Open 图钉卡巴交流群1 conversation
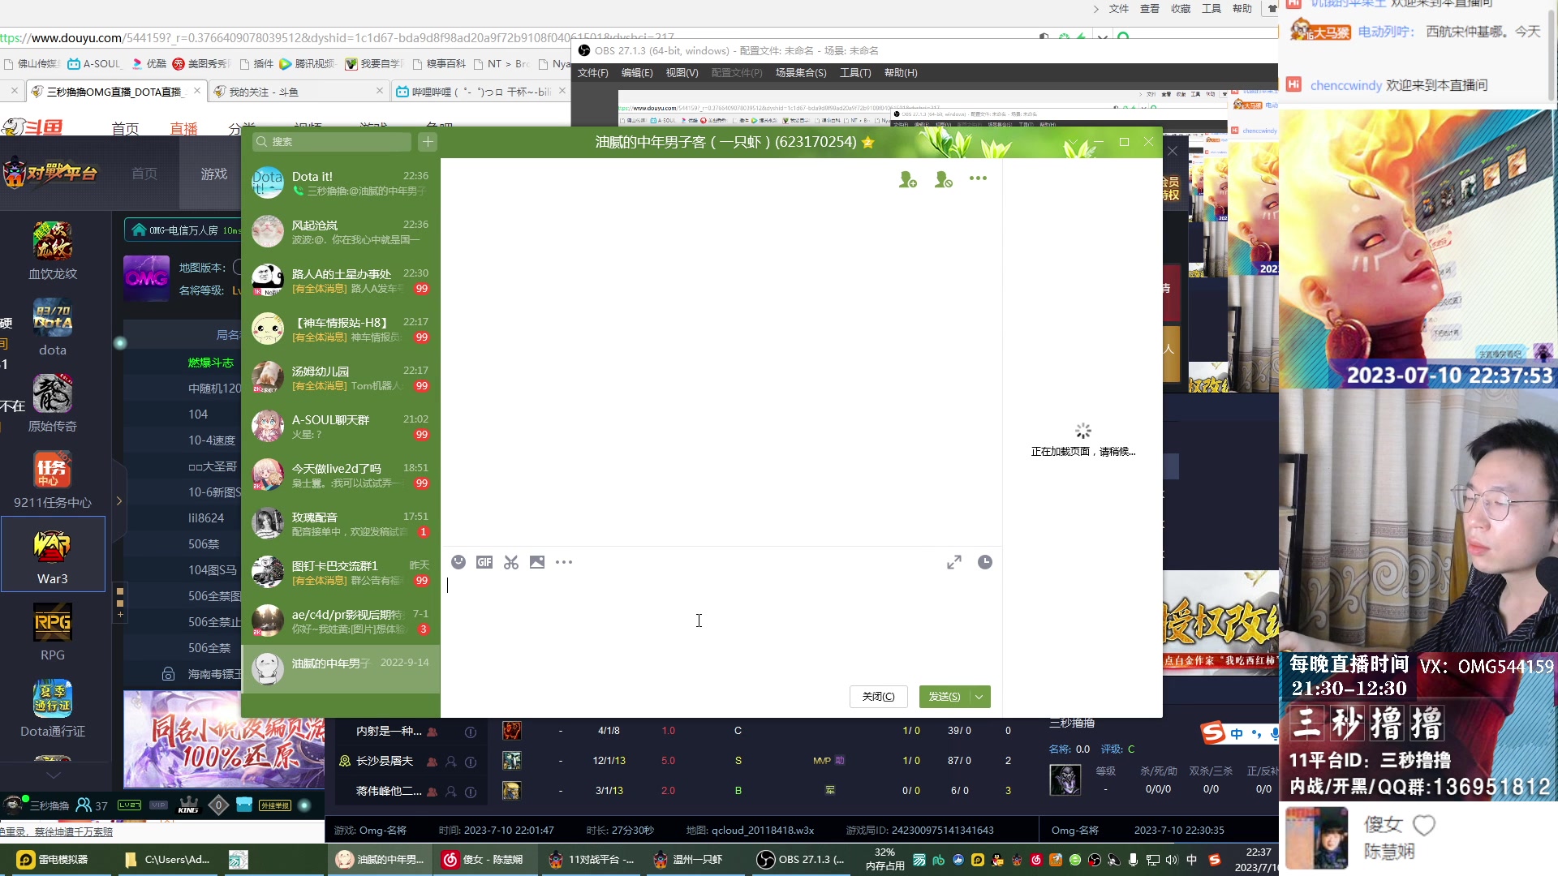1558x876 pixels. pyautogui.click(x=341, y=572)
